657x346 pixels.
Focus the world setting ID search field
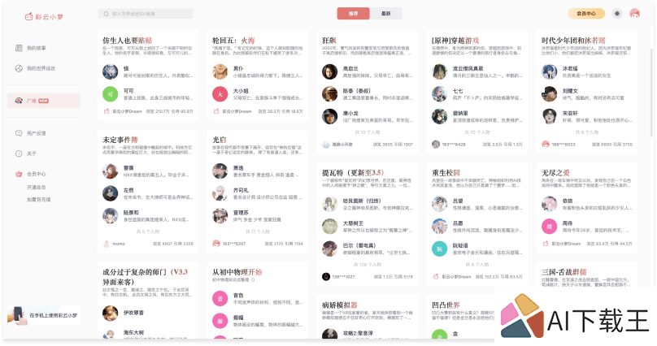tap(146, 14)
